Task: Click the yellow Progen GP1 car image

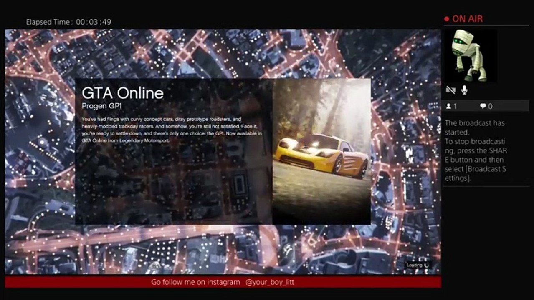Action: pos(321,151)
